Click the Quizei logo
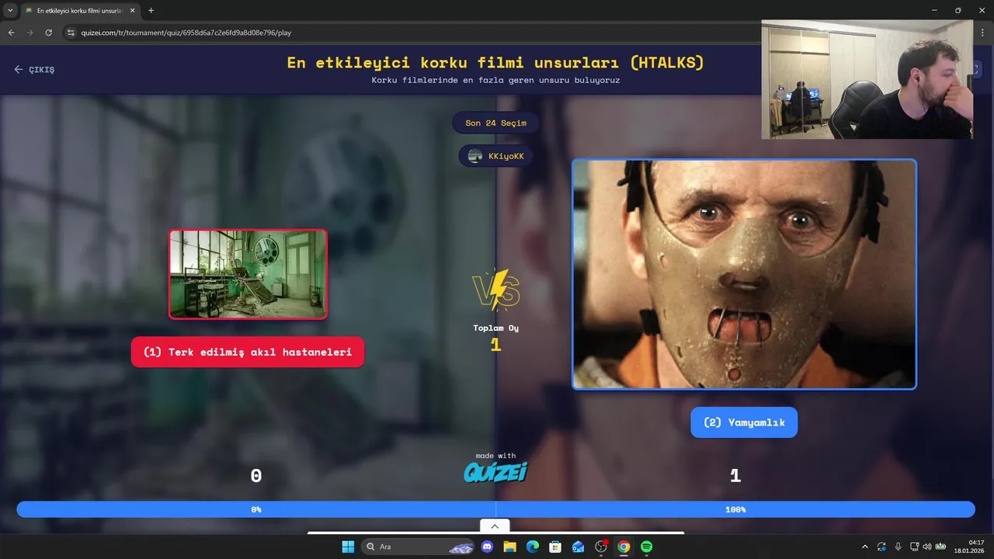994x559 pixels. [495, 471]
